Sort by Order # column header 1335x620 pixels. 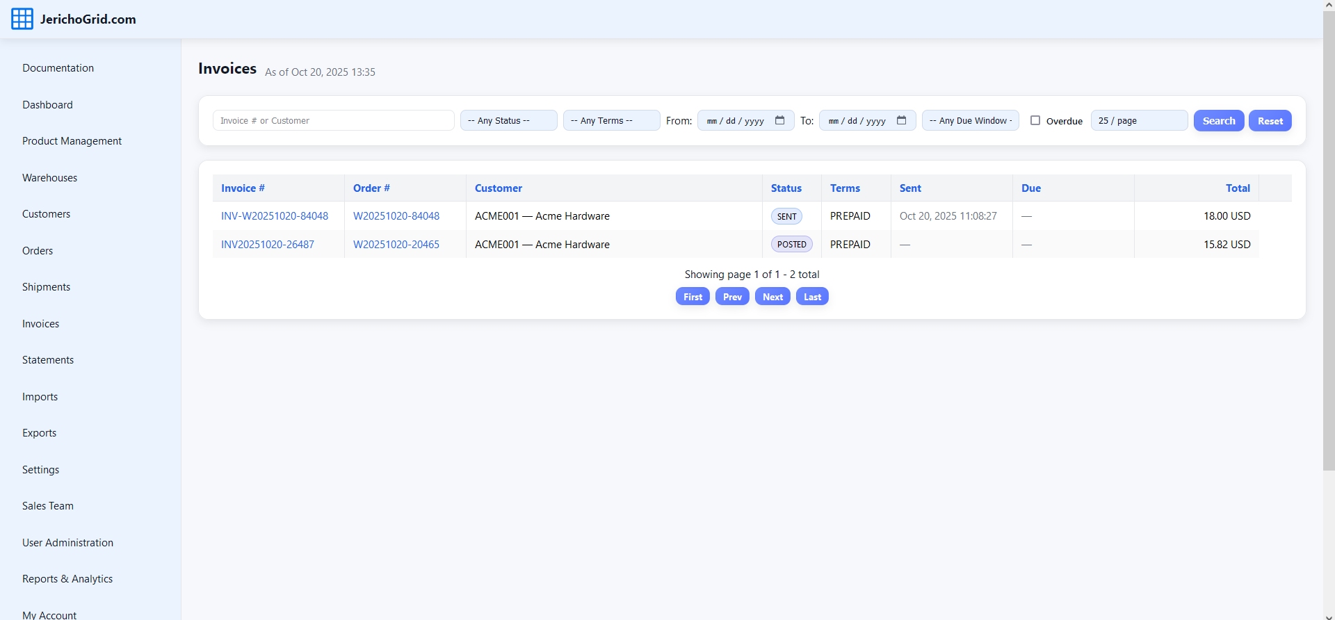click(x=371, y=188)
